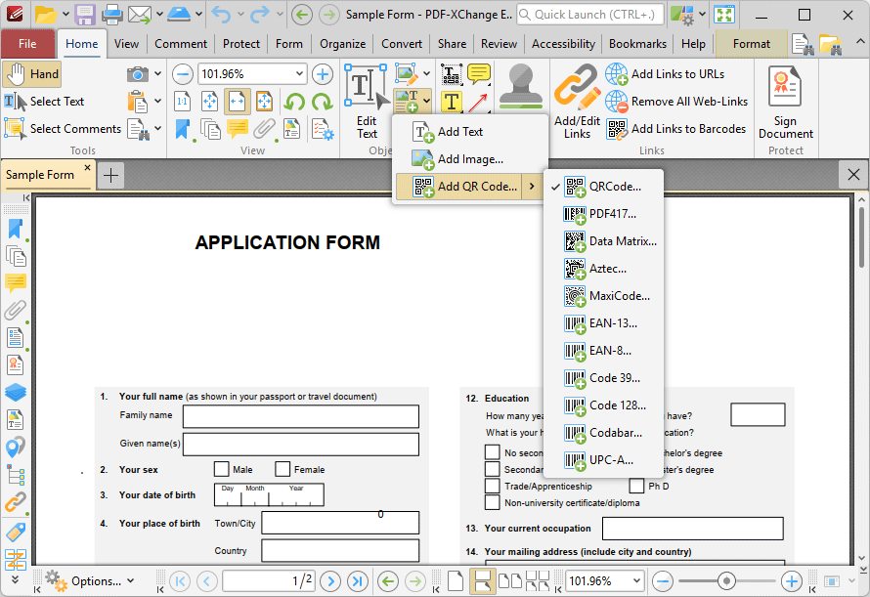Viewport: 870px width, 597px height.
Task: Activate the Select Text tool
Action: (44, 102)
